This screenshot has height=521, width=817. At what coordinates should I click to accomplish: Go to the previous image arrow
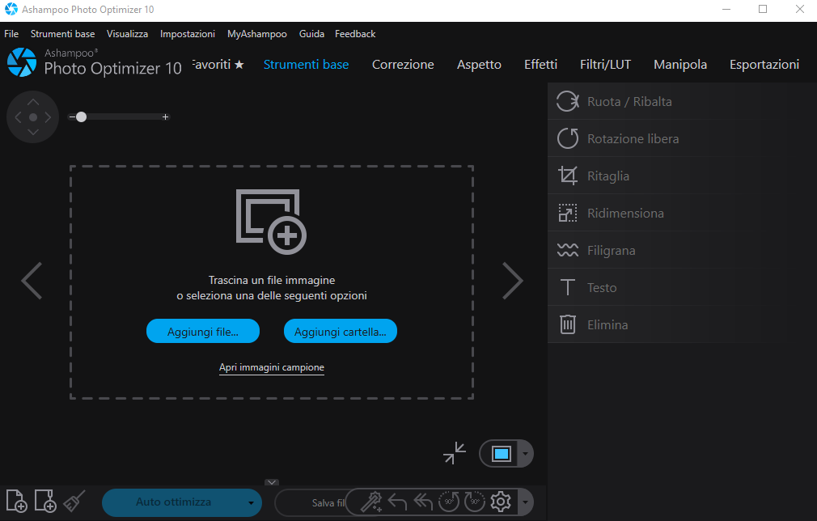coord(32,281)
